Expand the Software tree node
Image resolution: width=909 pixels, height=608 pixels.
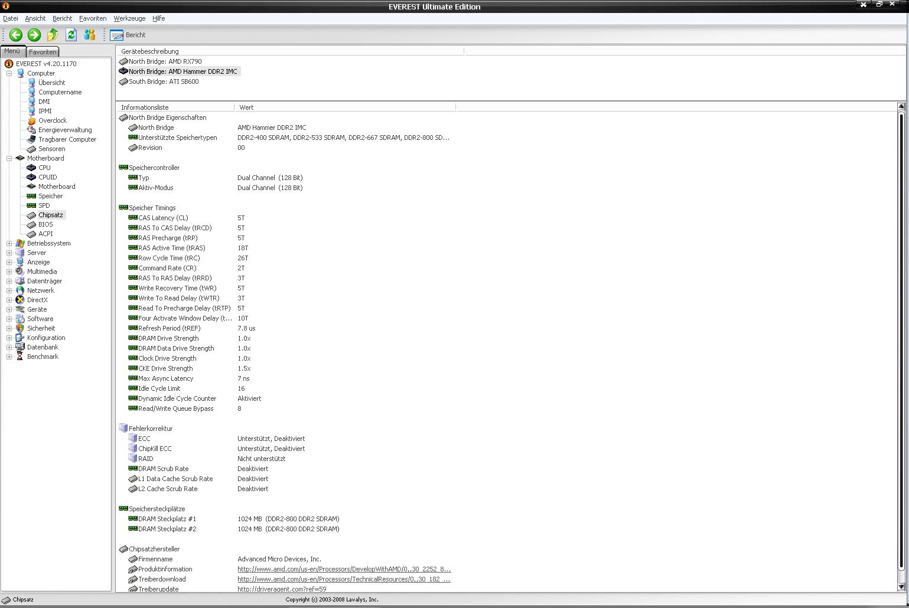(x=9, y=319)
